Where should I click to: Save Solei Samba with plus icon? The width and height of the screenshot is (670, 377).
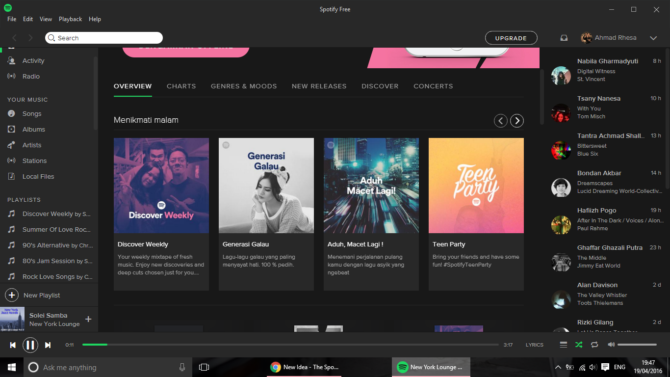pyautogui.click(x=88, y=319)
